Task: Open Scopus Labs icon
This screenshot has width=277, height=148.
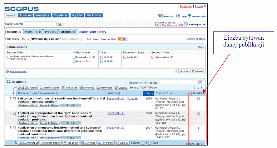Action: coord(189,16)
